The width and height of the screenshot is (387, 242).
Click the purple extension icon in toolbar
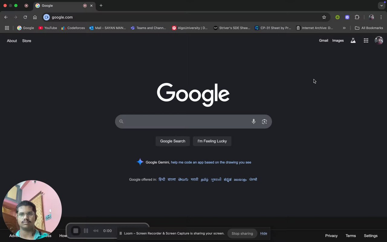(x=347, y=17)
